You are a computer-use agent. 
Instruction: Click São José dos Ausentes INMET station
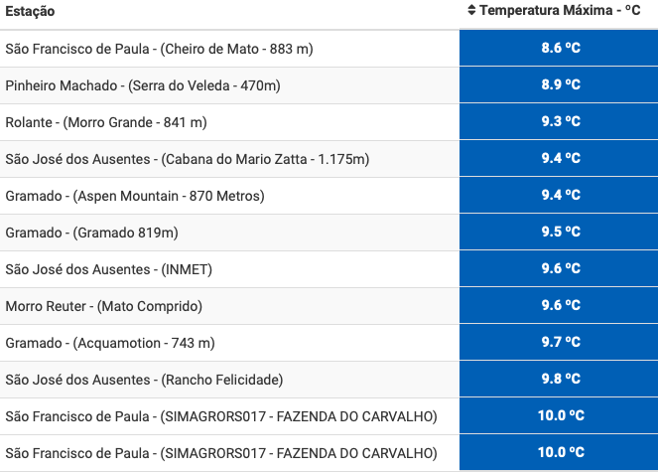(109, 269)
